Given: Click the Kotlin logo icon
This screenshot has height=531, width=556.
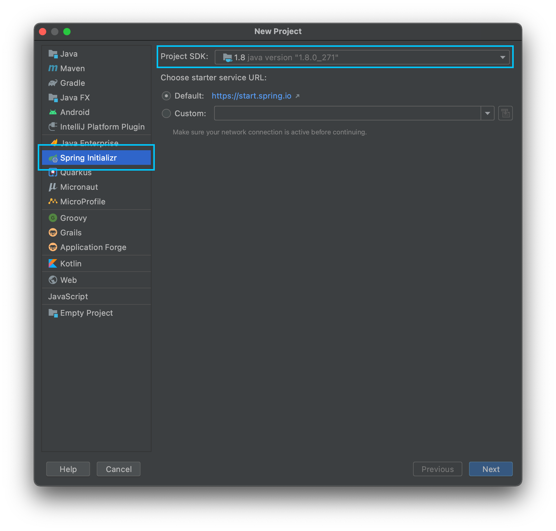Looking at the screenshot, I should (x=53, y=263).
